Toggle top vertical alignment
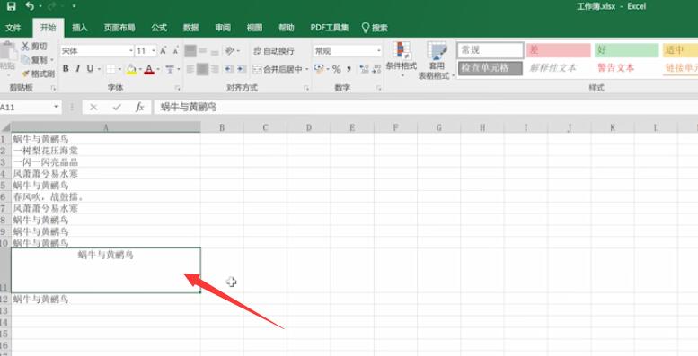This screenshot has width=698, height=356. tap(190, 51)
